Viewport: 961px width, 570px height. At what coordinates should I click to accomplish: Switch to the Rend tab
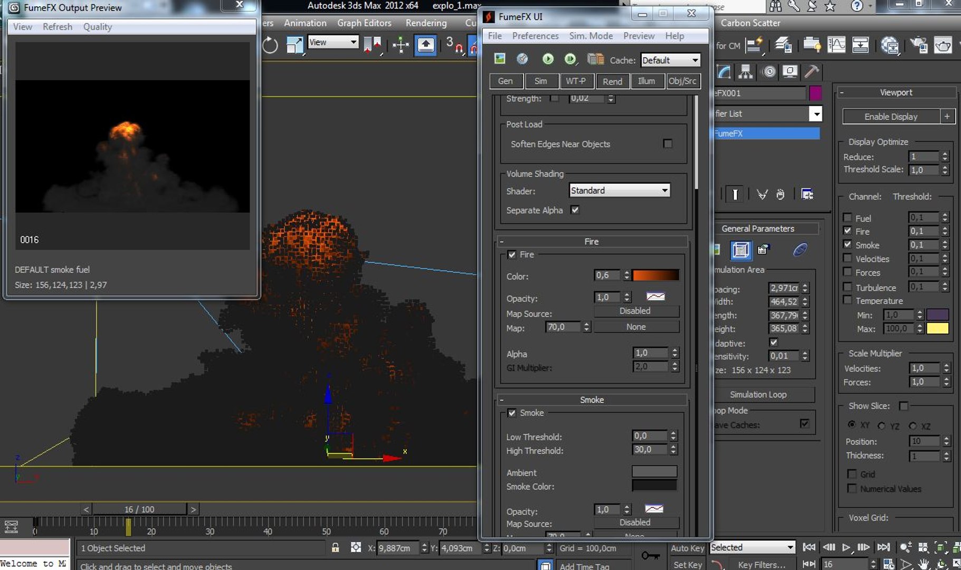612,81
